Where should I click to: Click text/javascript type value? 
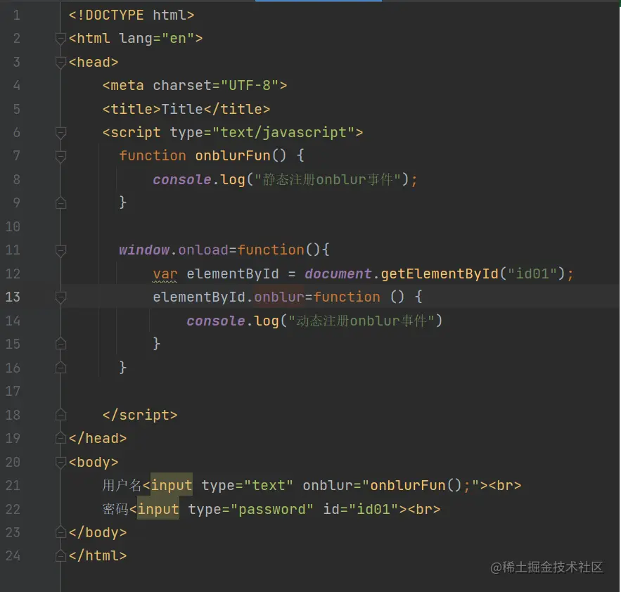[283, 132]
